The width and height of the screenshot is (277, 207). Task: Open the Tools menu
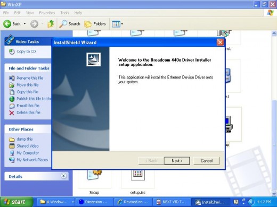(x=64, y=13)
